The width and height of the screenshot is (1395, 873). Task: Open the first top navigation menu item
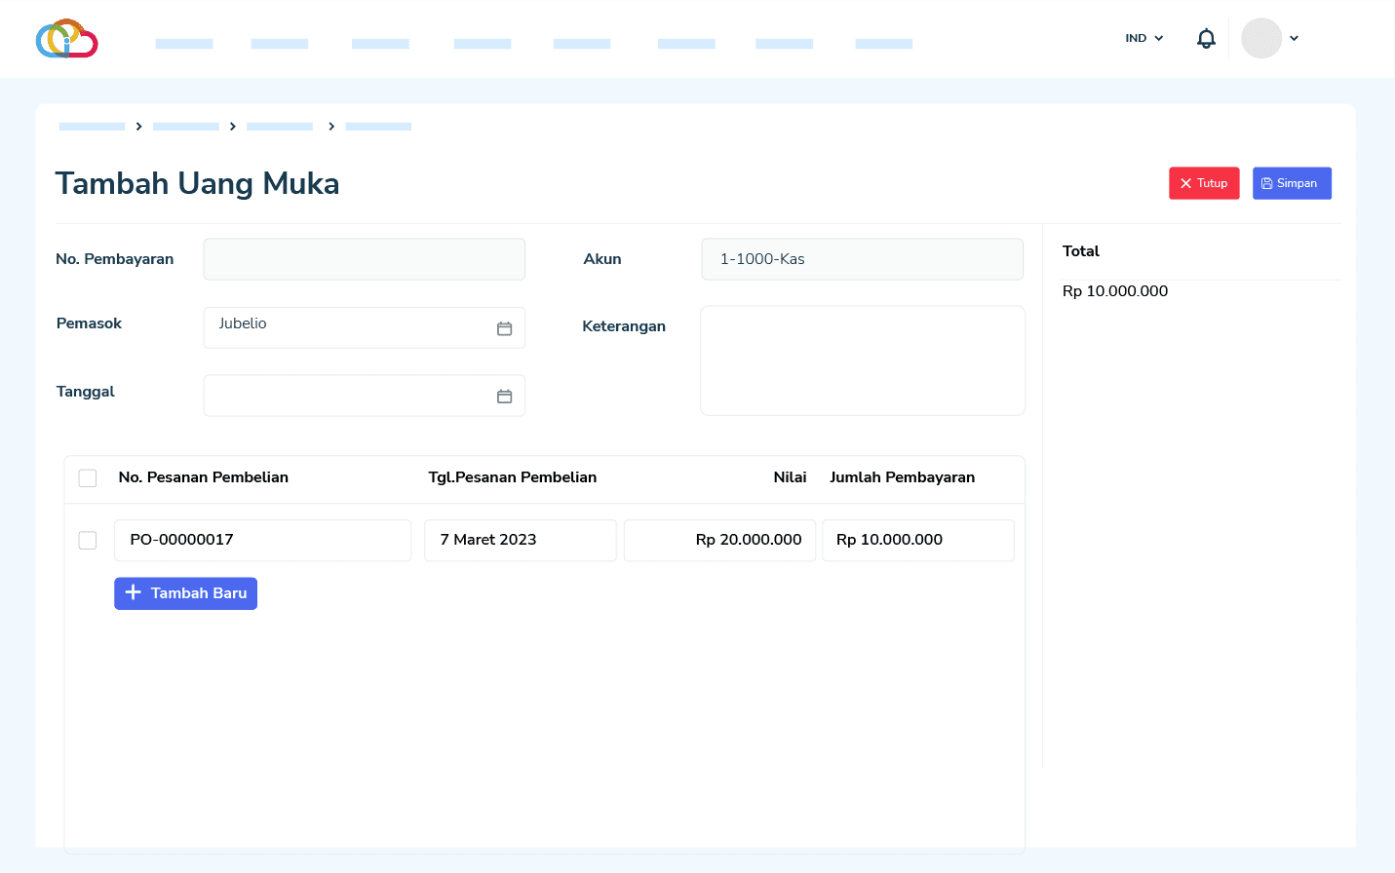(184, 44)
